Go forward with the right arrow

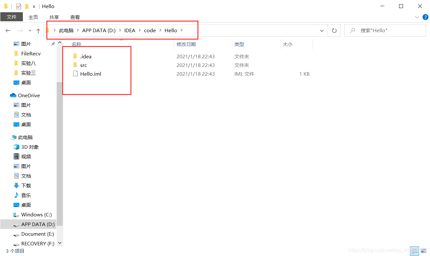[x=20, y=31]
